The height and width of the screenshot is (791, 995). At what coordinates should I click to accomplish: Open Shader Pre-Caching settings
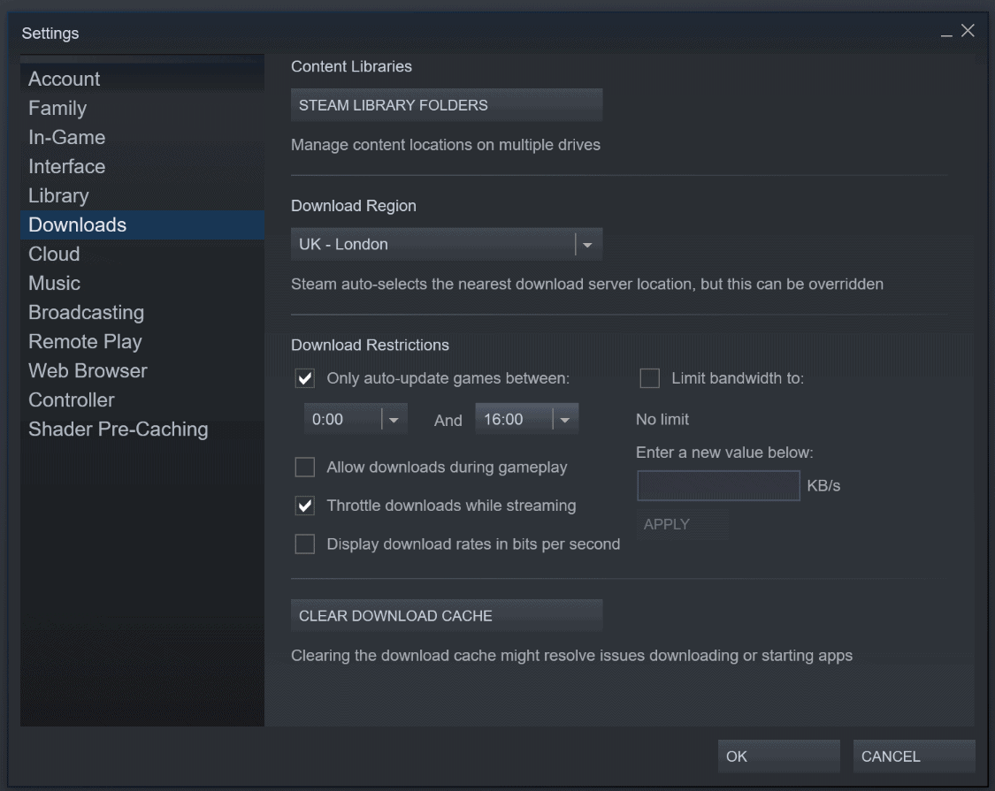click(x=119, y=429)
